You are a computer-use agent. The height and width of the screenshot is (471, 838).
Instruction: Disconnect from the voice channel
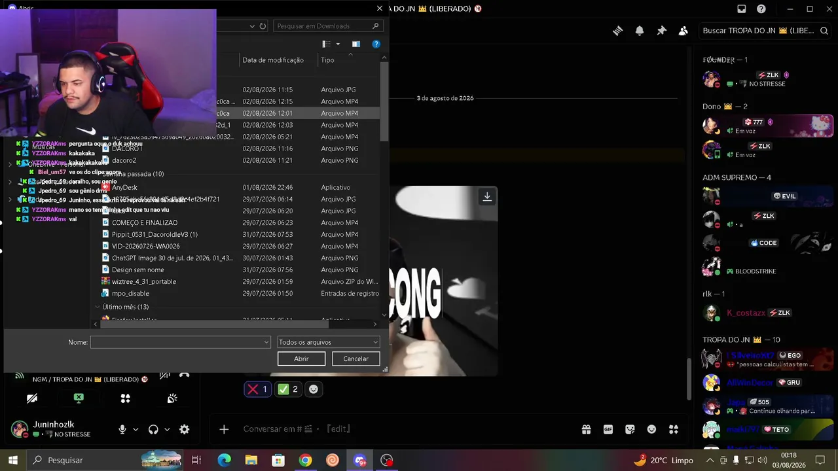tap(185, 375)
